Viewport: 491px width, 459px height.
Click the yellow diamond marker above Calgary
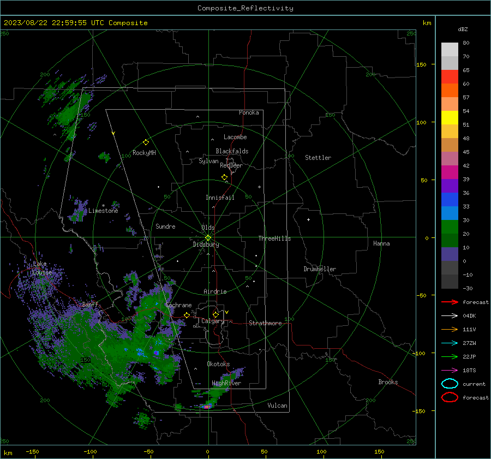click(x=215, y=314)
